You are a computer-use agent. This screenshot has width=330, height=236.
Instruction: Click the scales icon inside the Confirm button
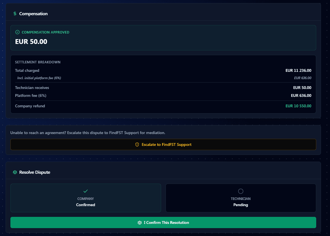[x=140, y=222]
